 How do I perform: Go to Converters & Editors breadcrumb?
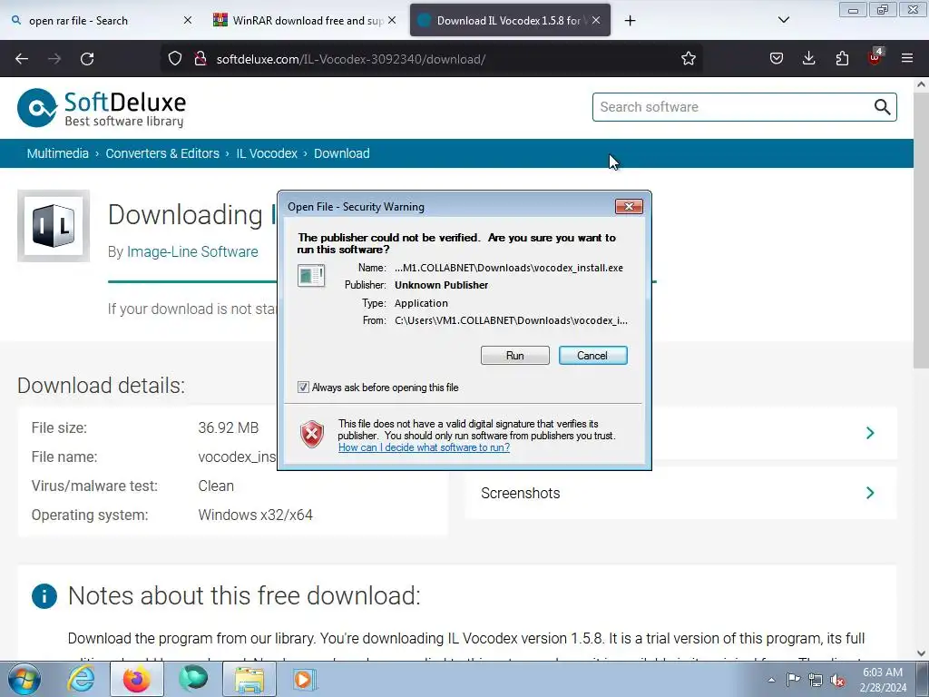pos(162,153)
